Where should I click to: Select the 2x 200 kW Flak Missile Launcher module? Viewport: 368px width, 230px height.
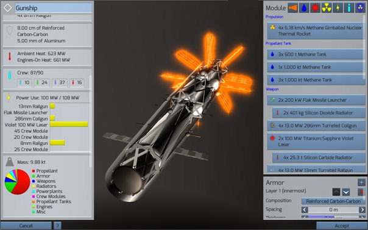point(316,100)
